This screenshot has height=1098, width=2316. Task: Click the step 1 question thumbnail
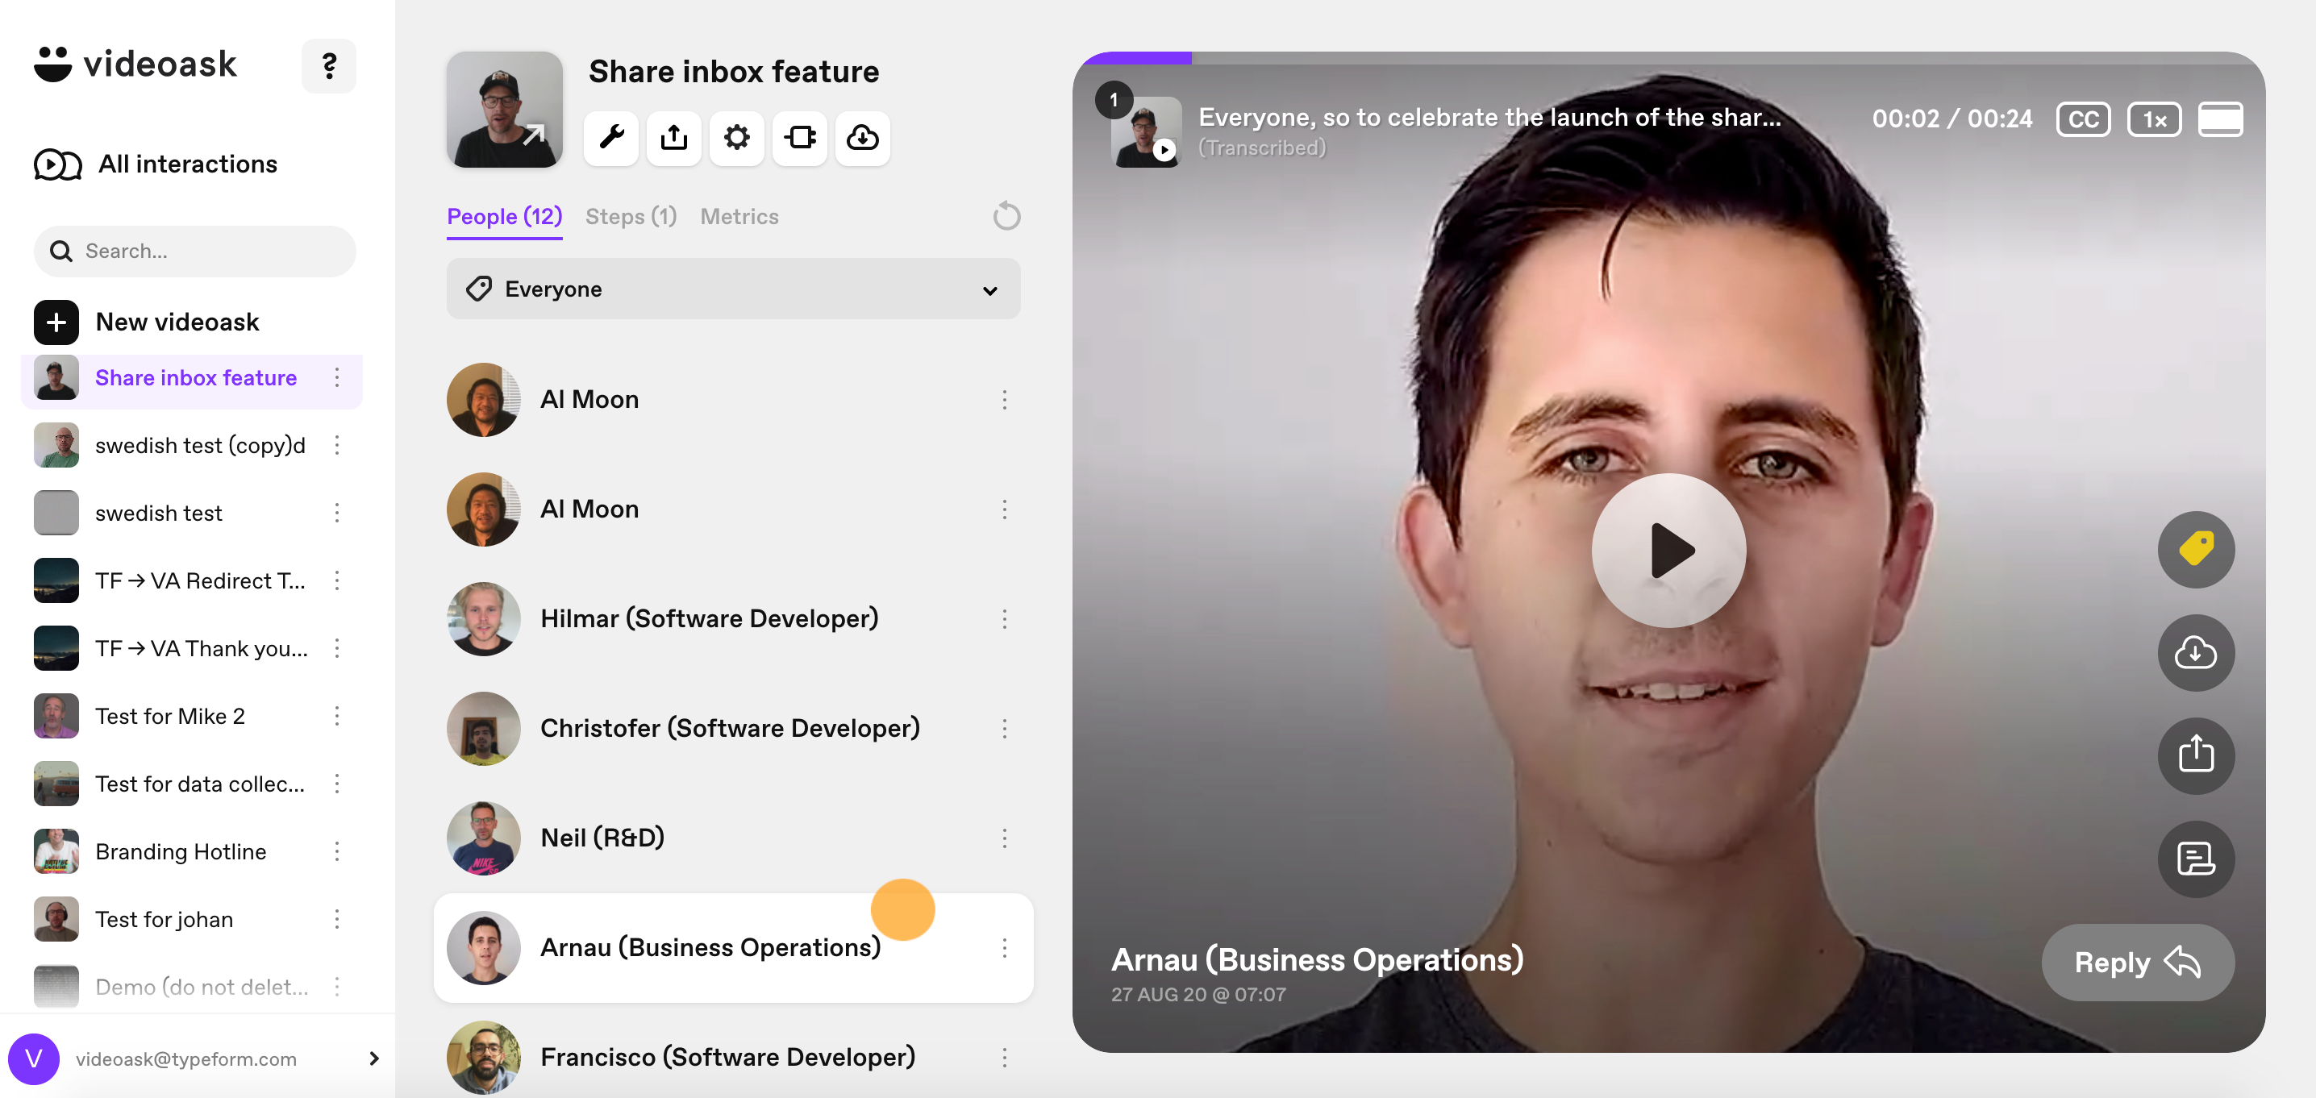coord(1145,131)
